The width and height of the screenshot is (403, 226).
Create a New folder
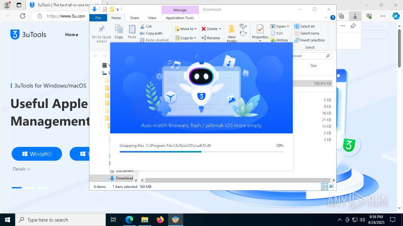click(232, 34)
